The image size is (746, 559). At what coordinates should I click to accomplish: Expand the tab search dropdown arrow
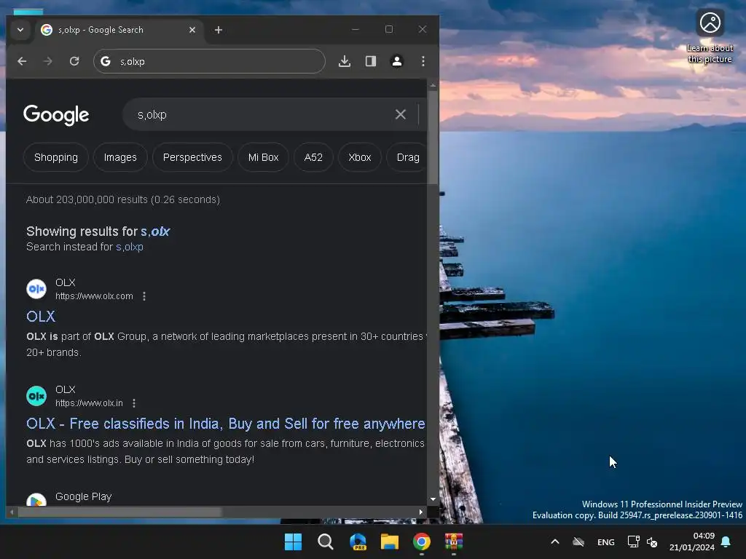click(x=20, y=30)
